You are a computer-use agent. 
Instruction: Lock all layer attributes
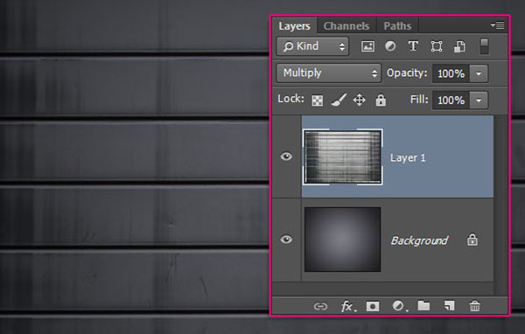click(x=381, y=100)
